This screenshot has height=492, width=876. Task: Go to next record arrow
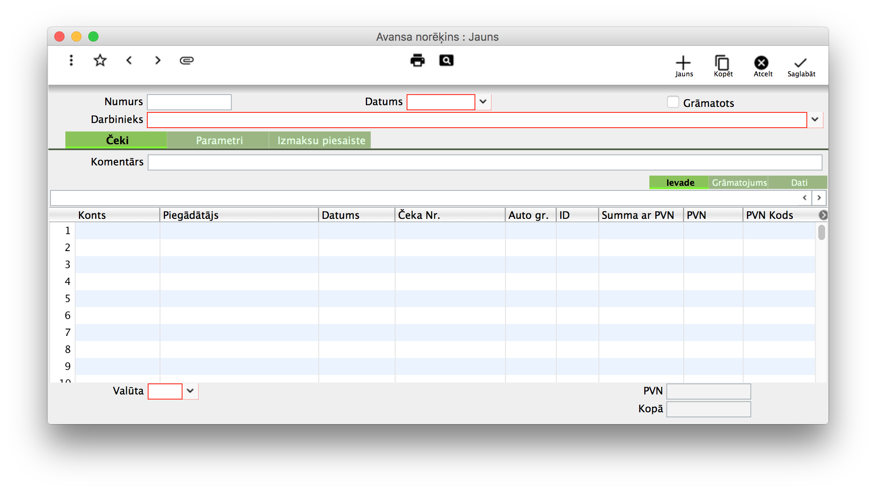(x=158, y=60)
